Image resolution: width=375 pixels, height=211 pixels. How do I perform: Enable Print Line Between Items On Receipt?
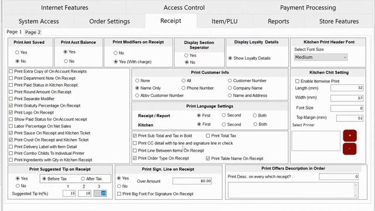click(135, 151)
